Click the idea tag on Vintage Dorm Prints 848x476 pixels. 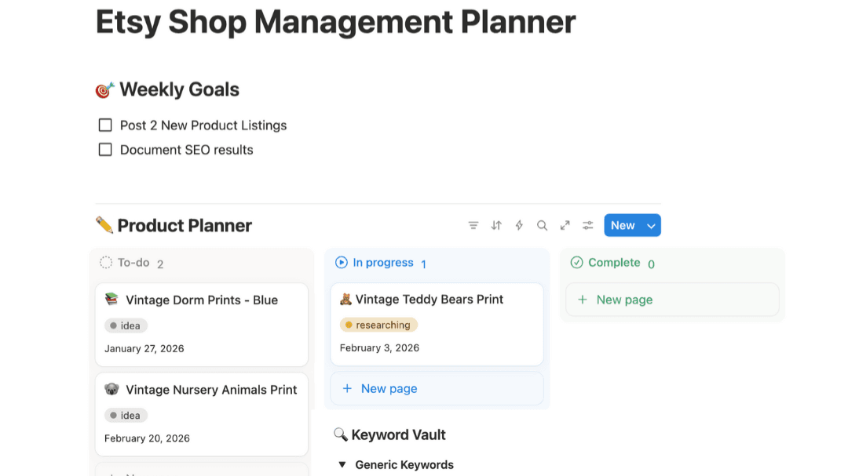(126, 325)
